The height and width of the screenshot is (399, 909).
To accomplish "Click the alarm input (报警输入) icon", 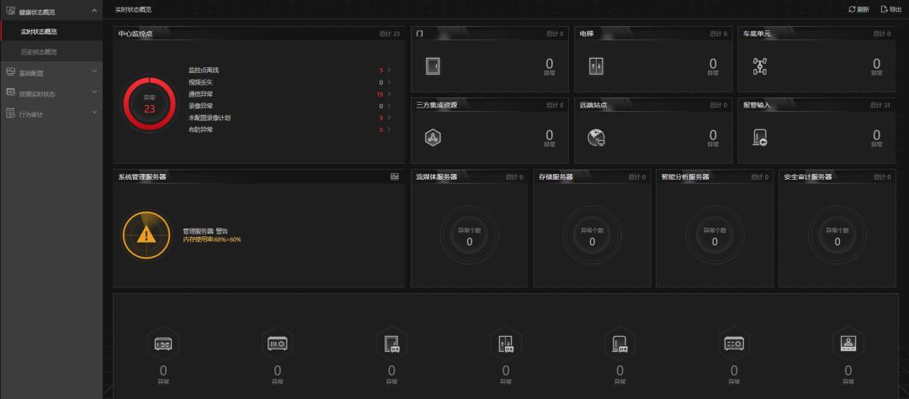I will tap(759, 137).
